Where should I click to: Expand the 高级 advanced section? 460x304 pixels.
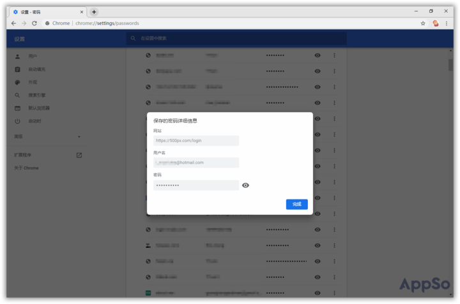[x=47, y=136]
